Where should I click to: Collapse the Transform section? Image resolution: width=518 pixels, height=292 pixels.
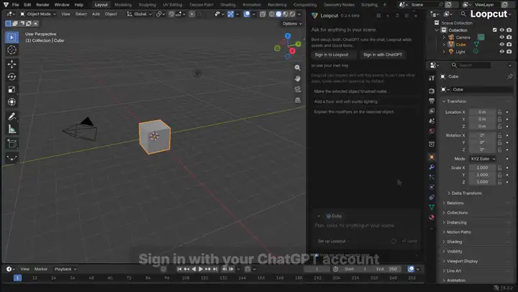click(456, 101)
